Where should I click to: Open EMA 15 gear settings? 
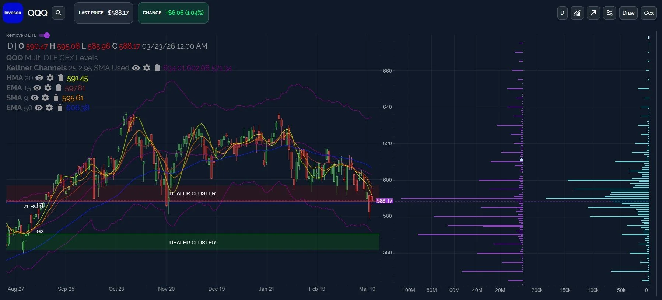48,88
